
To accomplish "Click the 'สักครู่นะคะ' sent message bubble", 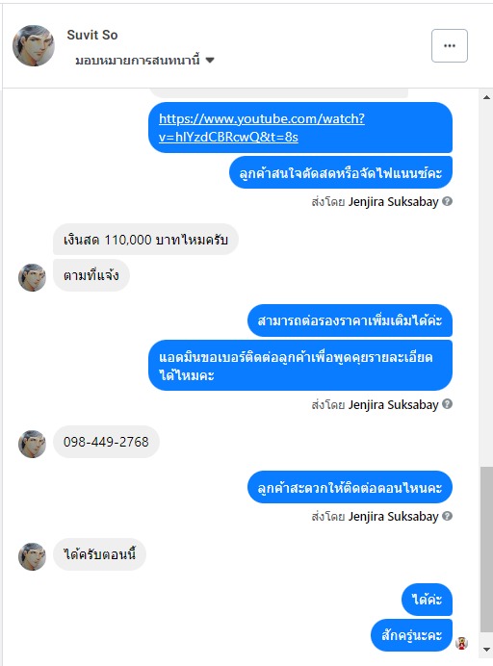I will click(x=411, y=635).
